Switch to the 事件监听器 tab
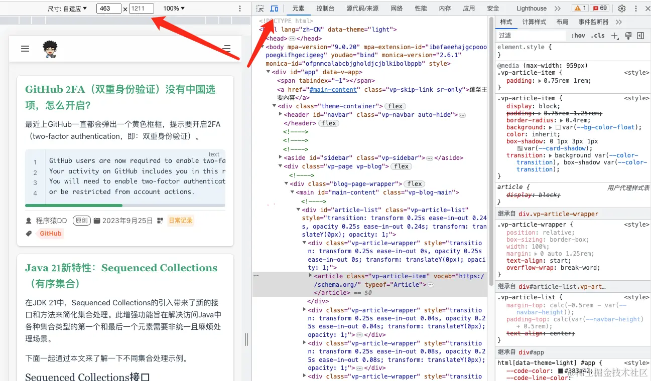 pos(593,22)
